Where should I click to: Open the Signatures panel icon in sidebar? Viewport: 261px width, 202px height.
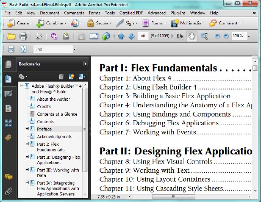coord(8,94)
